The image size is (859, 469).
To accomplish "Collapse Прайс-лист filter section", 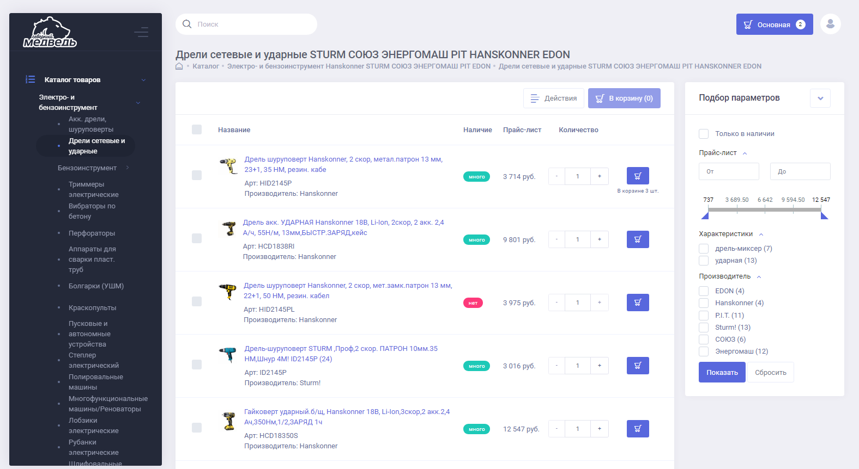I will pyautogui.click(x=745, y=153).
